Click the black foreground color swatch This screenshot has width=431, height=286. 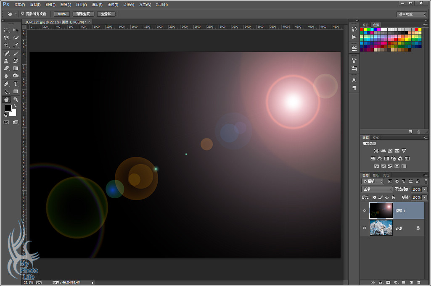pyautogui.click(x=8, y=108)
